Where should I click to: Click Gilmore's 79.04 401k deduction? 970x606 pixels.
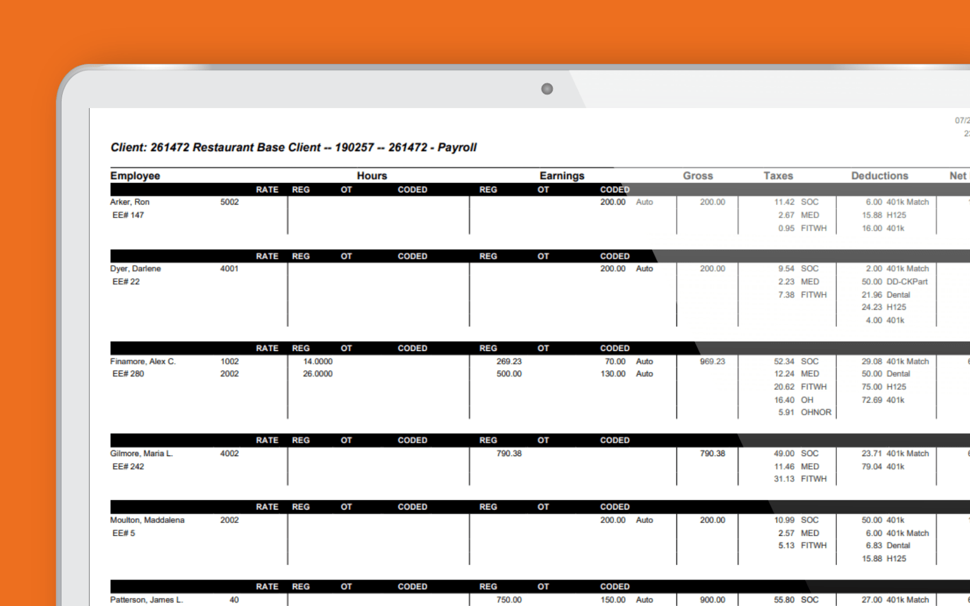(883, 467)
